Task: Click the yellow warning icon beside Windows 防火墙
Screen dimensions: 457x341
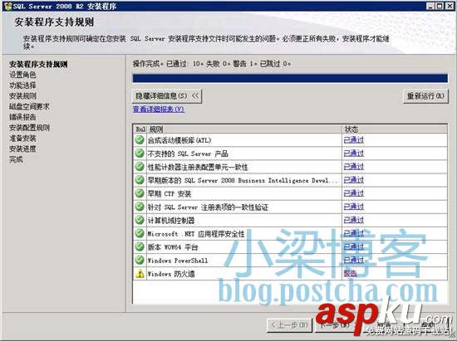Action: (x=140, y=273)
